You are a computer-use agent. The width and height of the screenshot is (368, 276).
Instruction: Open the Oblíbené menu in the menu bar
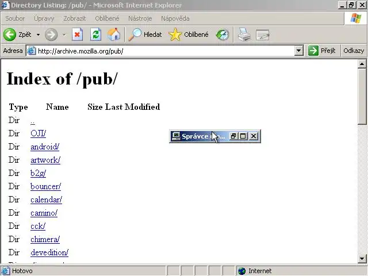(107, 18)
